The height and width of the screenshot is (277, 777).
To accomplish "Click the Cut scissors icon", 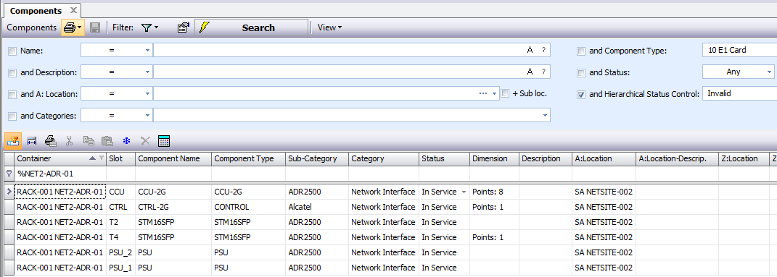I will click(70, 141).
